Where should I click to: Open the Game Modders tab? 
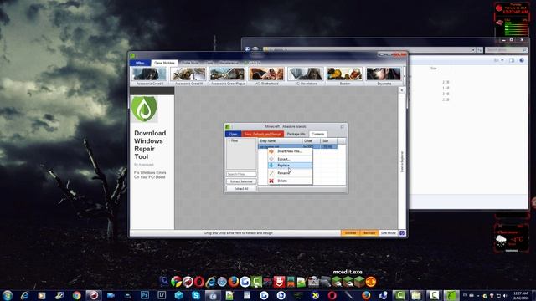164,64
